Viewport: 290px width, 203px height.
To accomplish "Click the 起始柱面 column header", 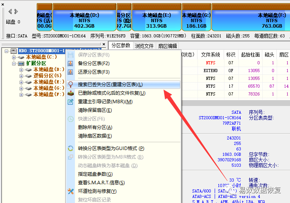I will (x=250, y=55).
